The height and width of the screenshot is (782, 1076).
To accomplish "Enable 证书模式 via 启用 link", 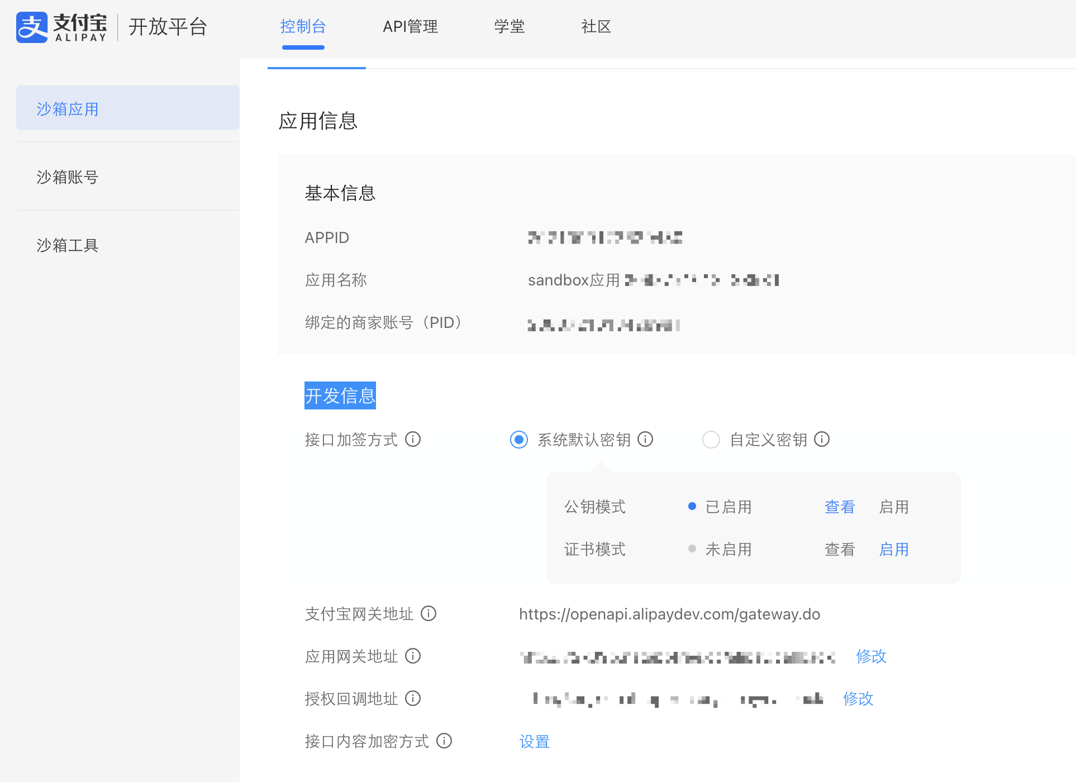I will 894,549.
